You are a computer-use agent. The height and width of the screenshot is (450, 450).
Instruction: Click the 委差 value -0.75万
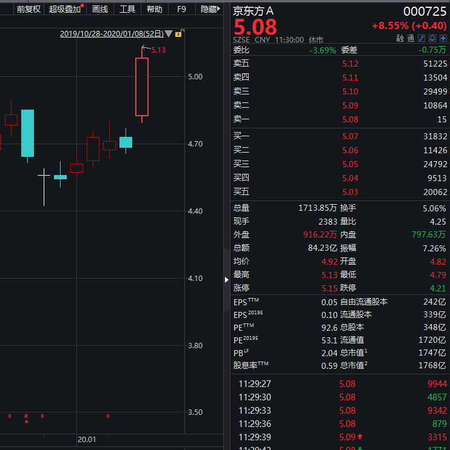[432, 50]
